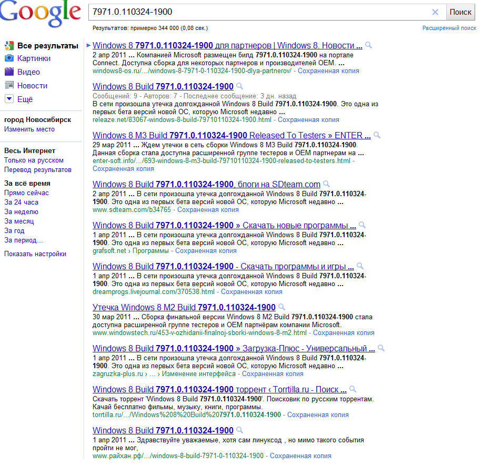Open Расширенный поиск advanced search
The width and height of the screenshot is (484, 466).
[x=449, y=28]
